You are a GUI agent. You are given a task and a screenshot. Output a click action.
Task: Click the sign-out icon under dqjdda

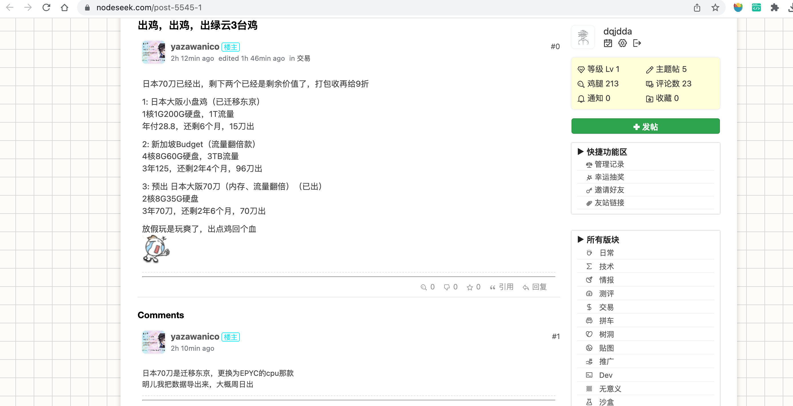(x=637, y=43)
